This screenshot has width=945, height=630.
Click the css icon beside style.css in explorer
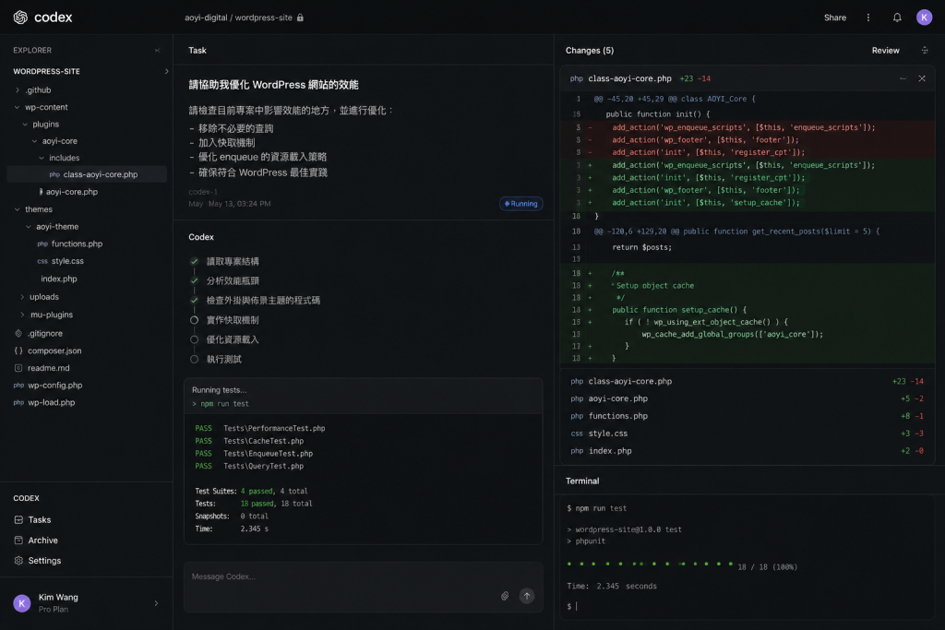point(42,261)
